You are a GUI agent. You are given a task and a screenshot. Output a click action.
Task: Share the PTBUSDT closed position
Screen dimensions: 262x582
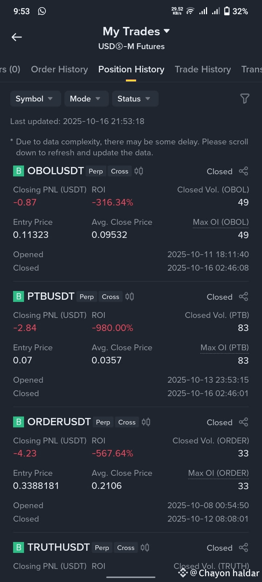click(x=243, y=296)
